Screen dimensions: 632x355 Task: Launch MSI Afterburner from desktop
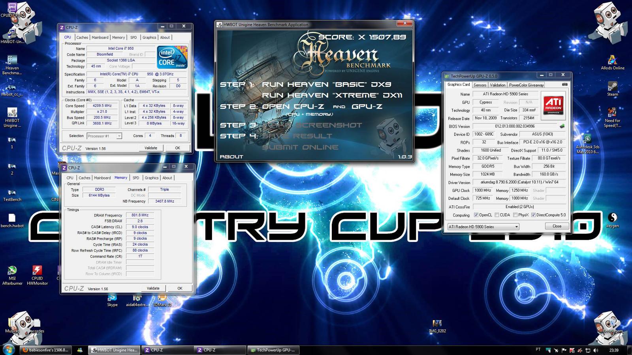[x=12, y=275]
